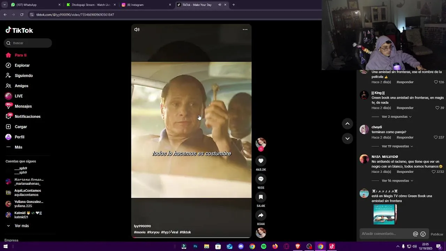Switch to the Instagram browser tab
The height and width of the screenshot is (251, 446).
tap(146, 5)
